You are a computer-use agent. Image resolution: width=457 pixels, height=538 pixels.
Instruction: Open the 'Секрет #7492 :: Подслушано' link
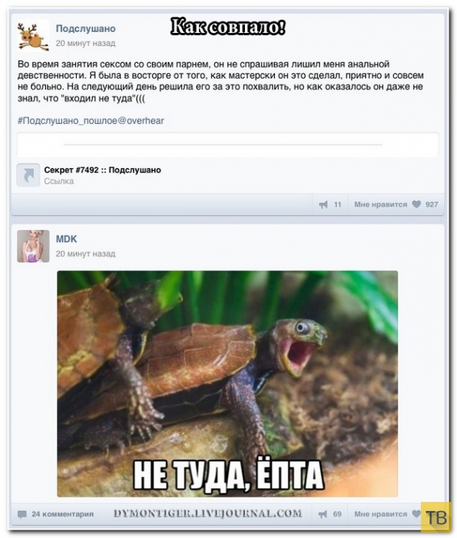coord(102,170)
